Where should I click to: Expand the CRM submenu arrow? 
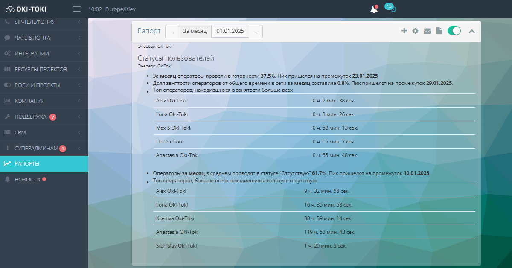79,132
